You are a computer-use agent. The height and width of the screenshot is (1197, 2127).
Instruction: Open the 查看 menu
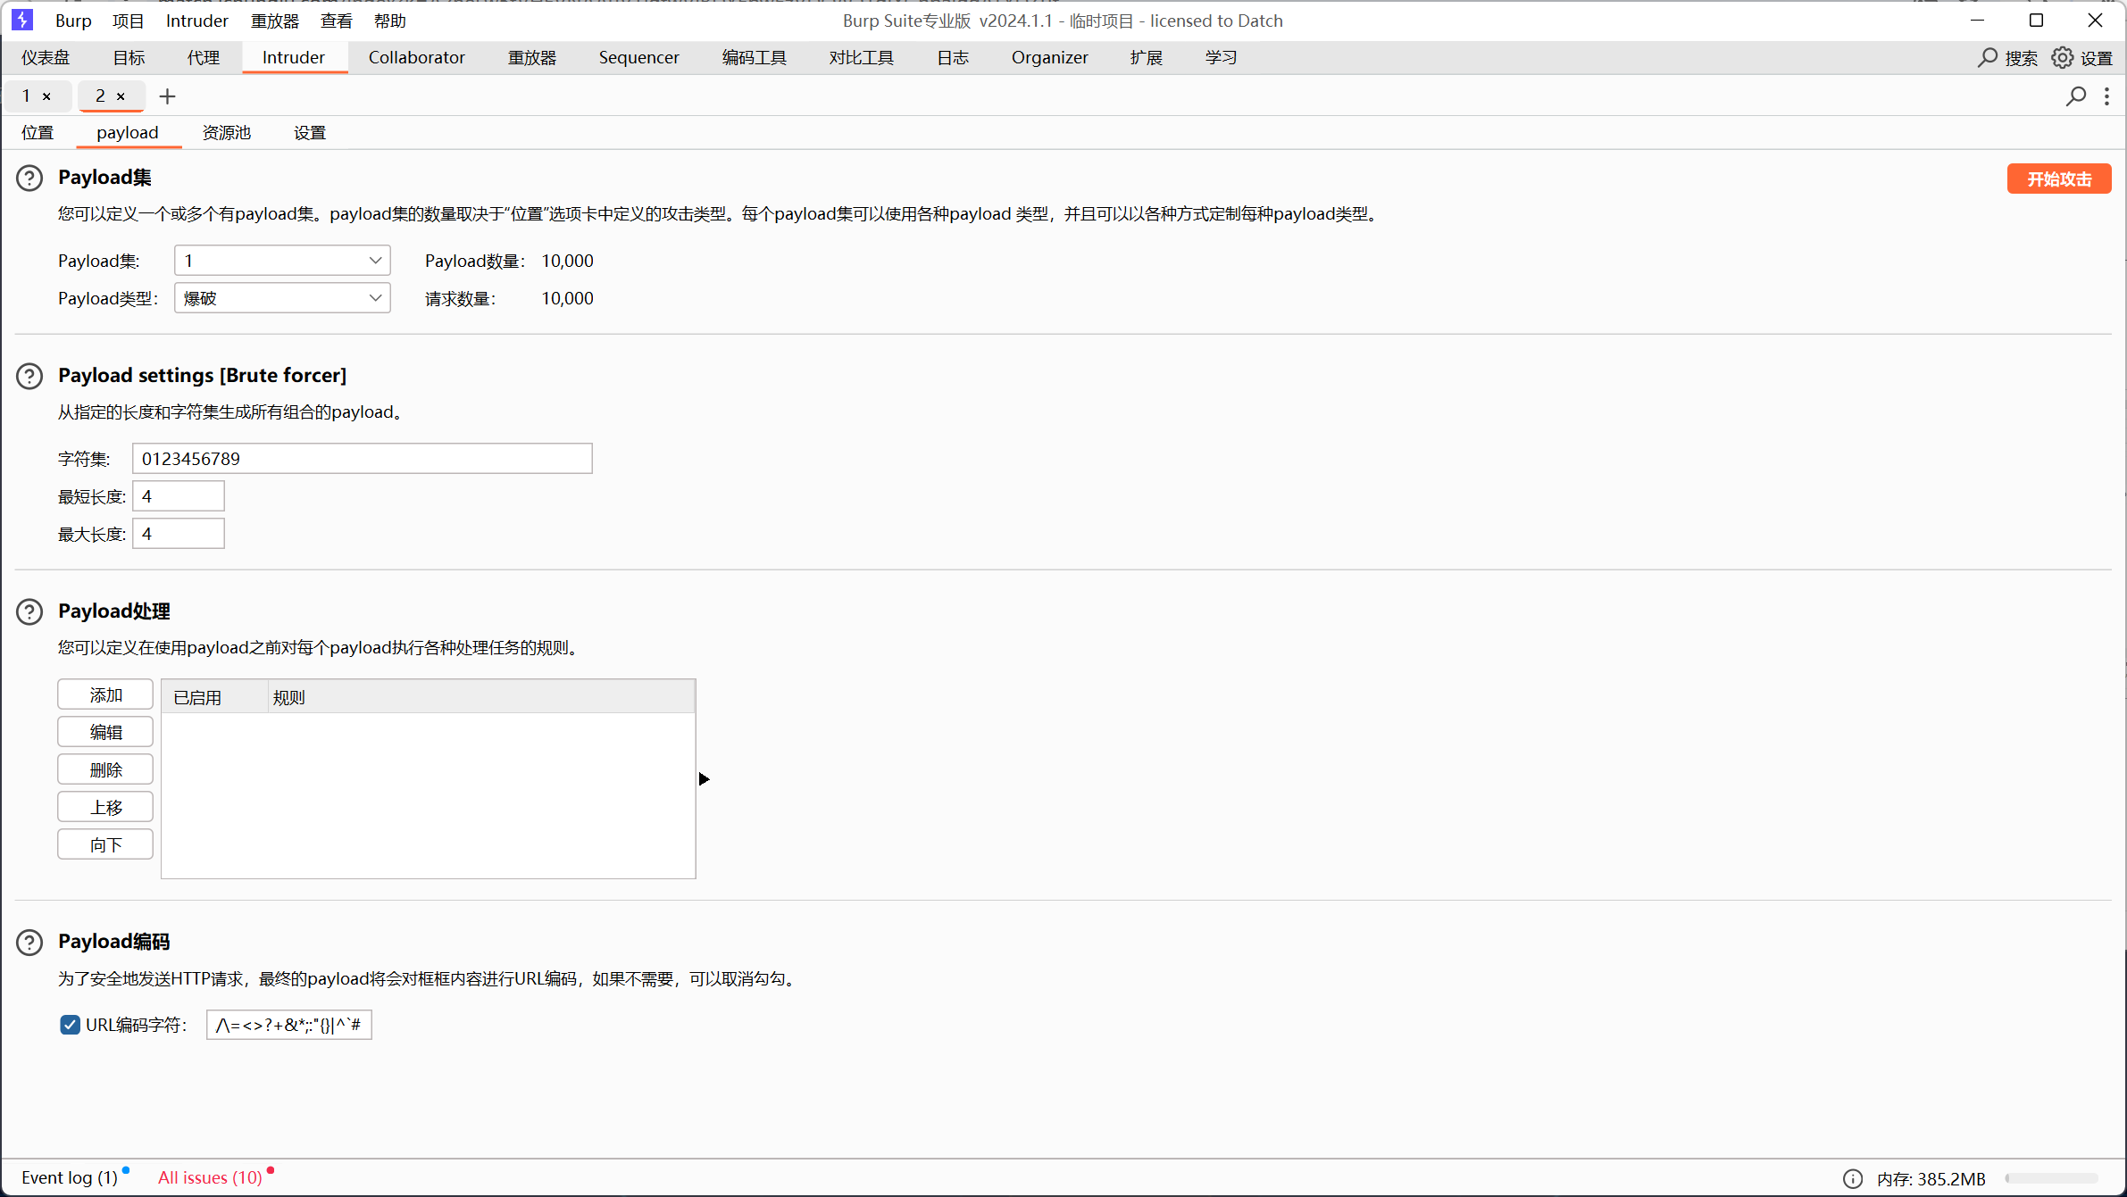[337, 21]
